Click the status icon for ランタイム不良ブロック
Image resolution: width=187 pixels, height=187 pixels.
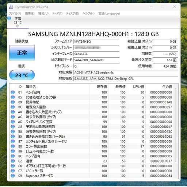click(13, 141)
